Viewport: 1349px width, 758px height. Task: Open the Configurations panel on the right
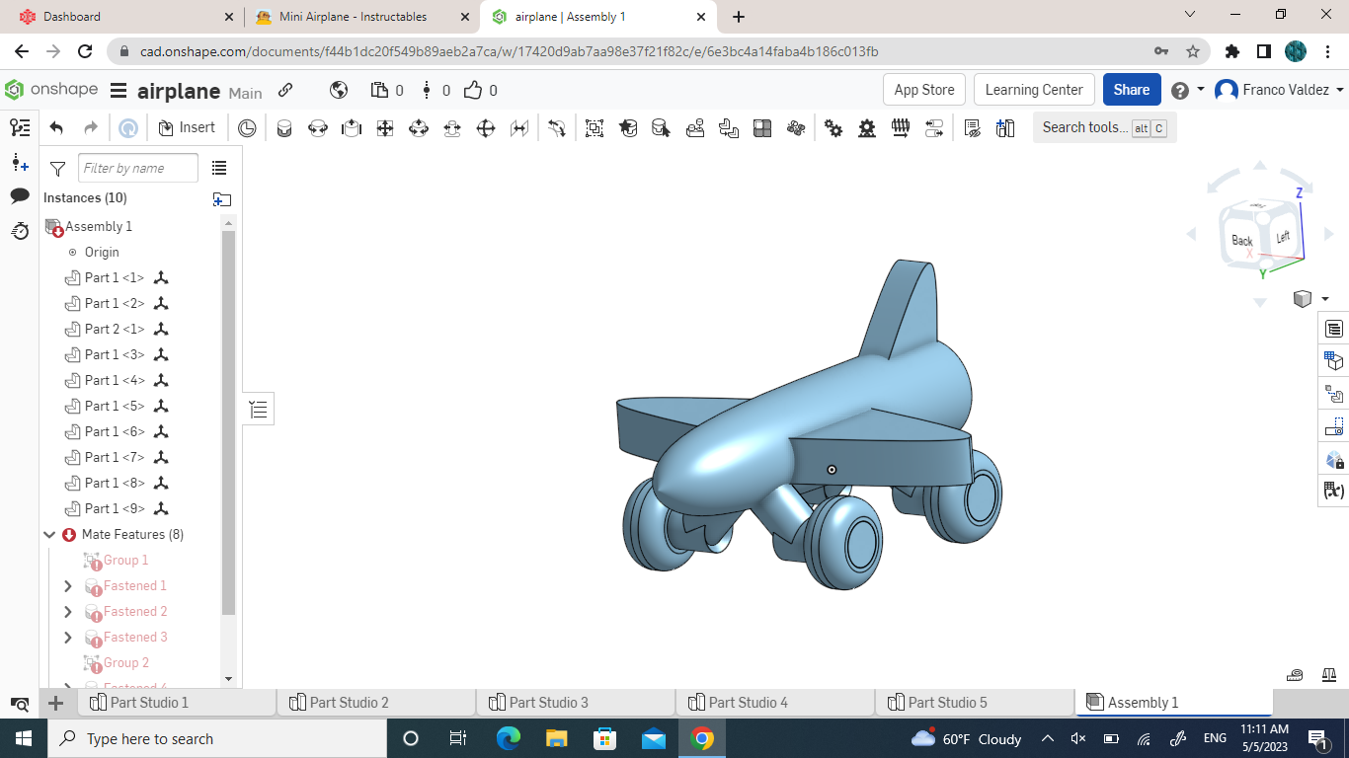click(x=1335, y=359)
